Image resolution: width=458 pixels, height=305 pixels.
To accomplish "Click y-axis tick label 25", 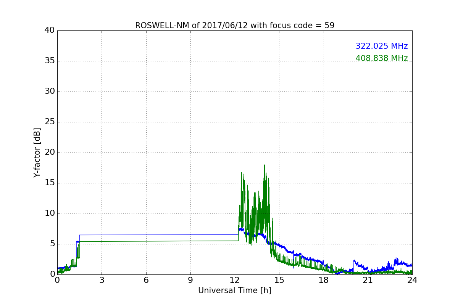I will click(x=50, y=122).
